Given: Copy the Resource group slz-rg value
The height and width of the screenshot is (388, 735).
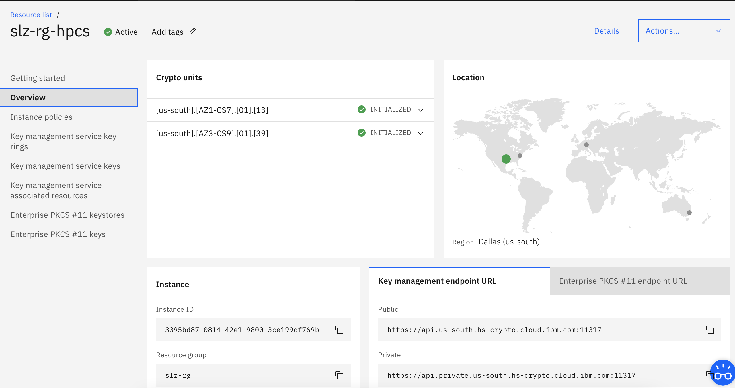Looking at the screenshot, I should click(x=339, y=375).
